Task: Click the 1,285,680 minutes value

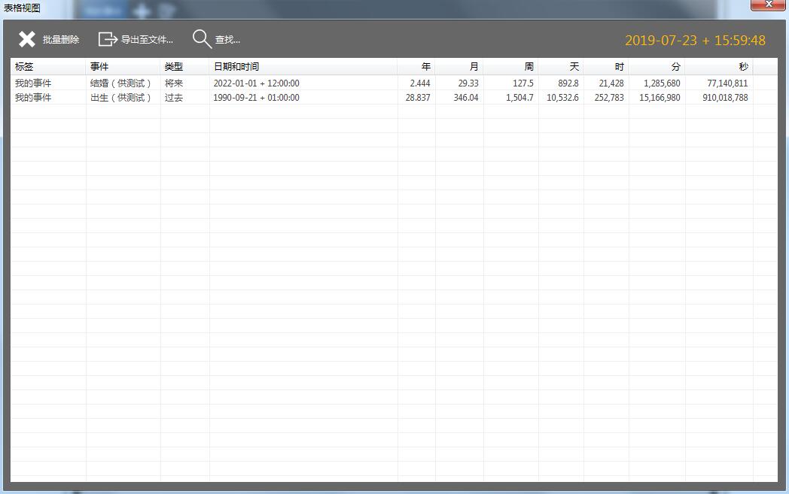Action: tap(663, 83)
